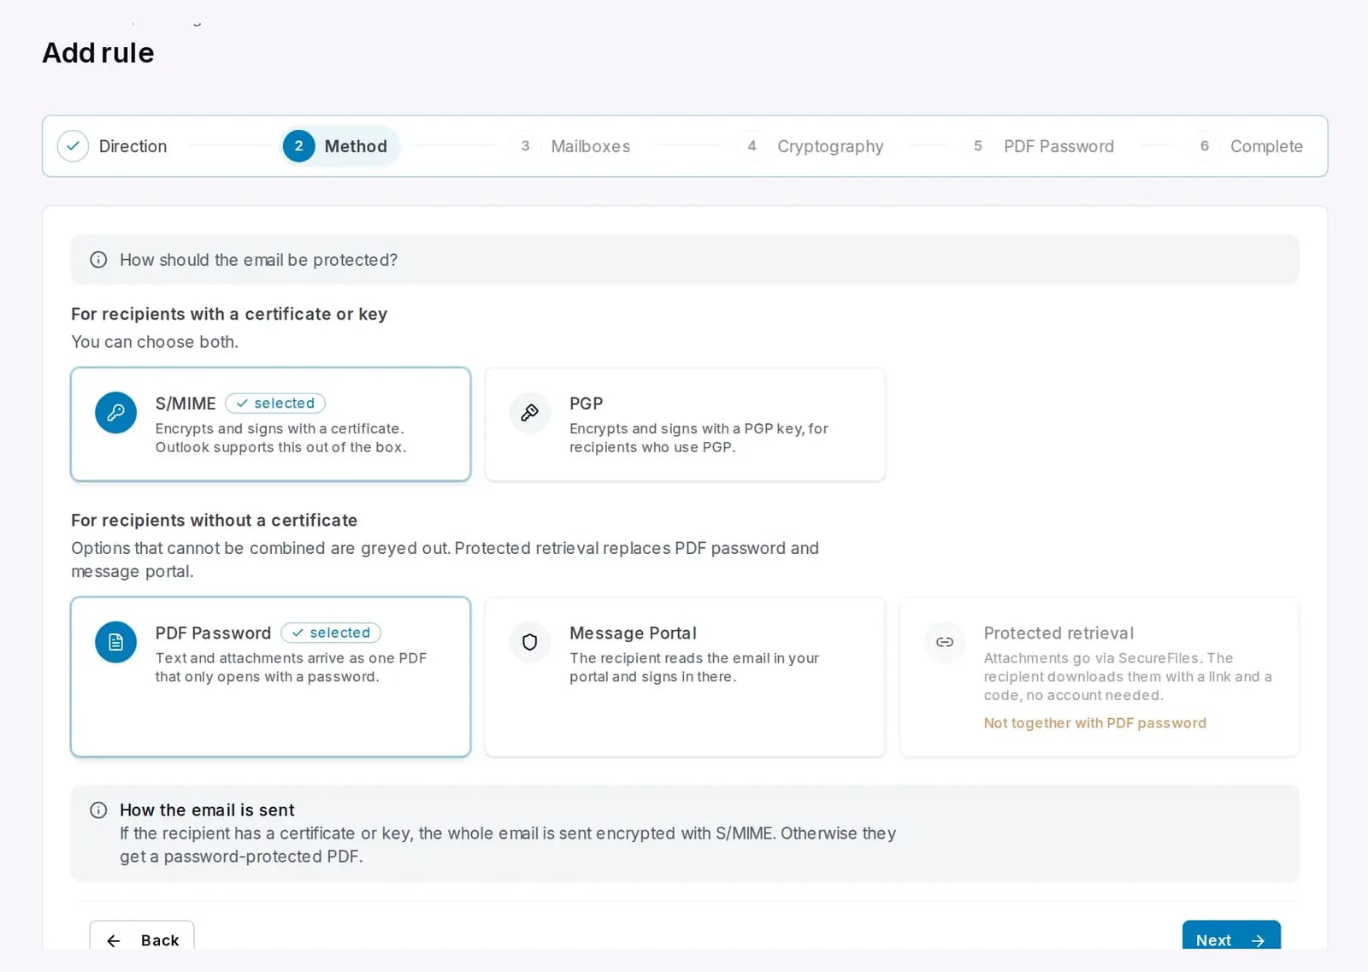This screenshot has height=972, width=1368.
Task: Deselect the S/MIME option card
Action: tap(270, 424)
